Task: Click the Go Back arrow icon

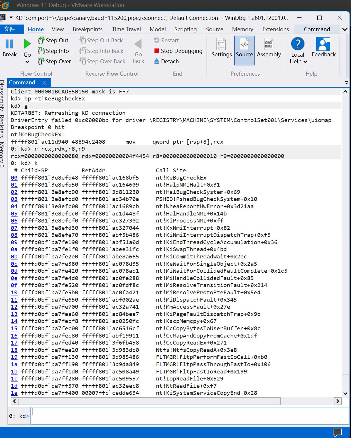Action: pos(138,44)
